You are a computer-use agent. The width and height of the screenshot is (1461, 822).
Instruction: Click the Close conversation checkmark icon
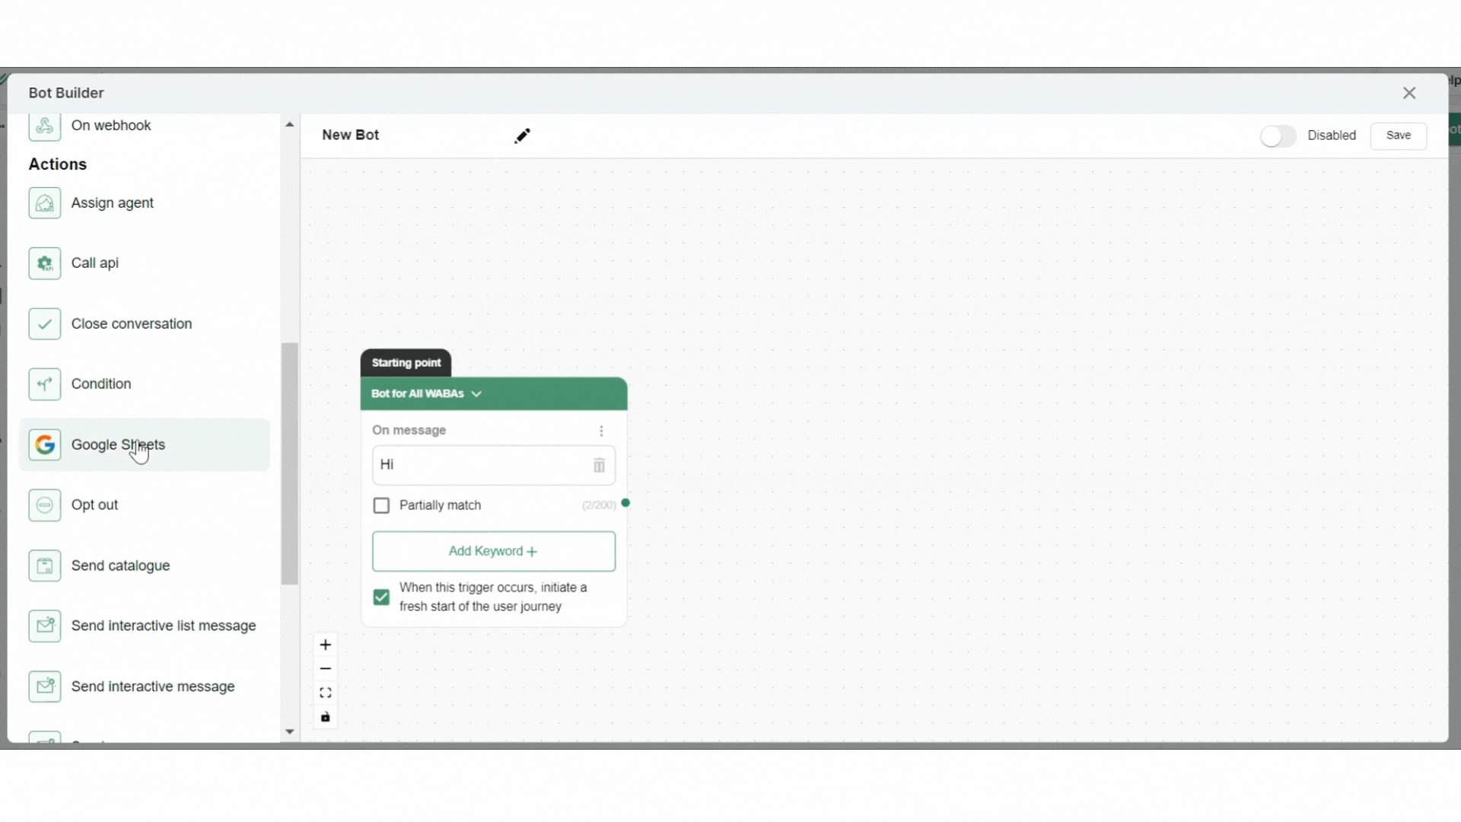(x=44, y=324)
